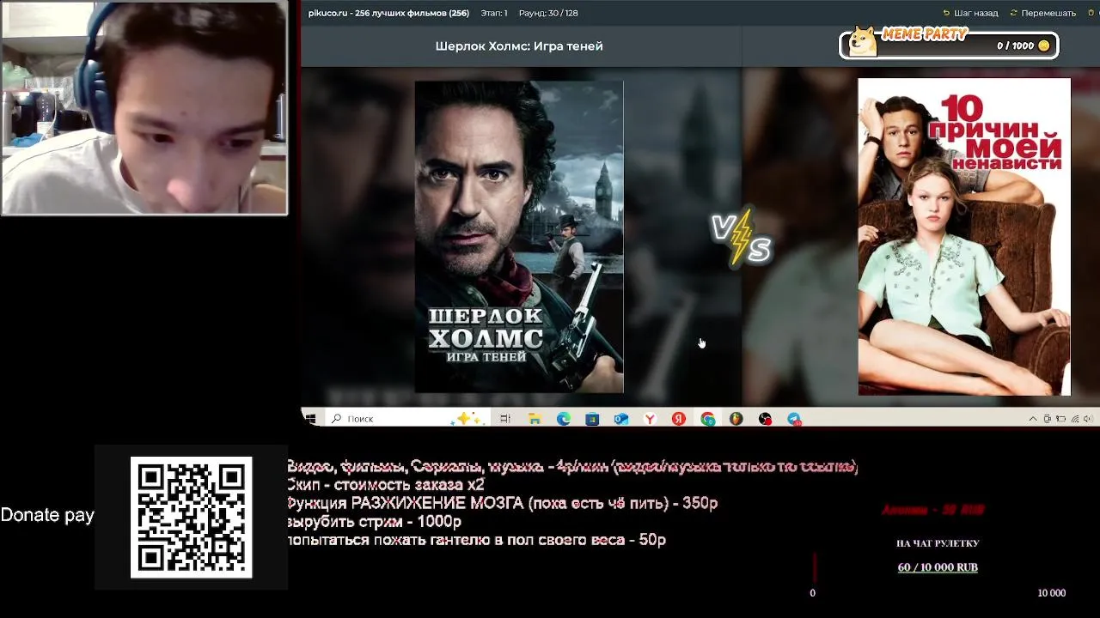Open Microsoft Store from the taskbar

[x=592, y=418]
